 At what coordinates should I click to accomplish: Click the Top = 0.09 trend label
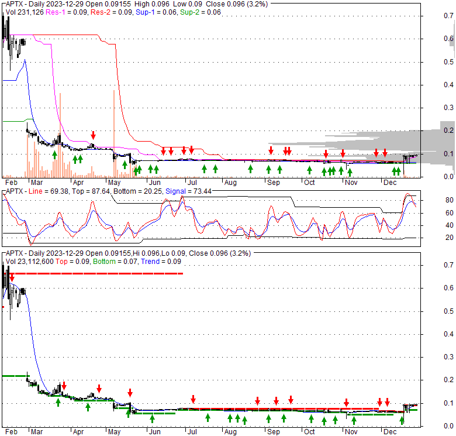72,262
